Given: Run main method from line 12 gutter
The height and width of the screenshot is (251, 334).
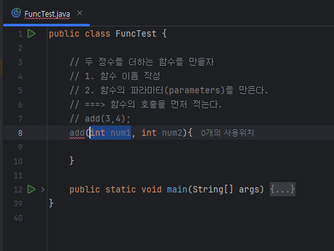Looking at the screenshot, I should coord(31,189).
